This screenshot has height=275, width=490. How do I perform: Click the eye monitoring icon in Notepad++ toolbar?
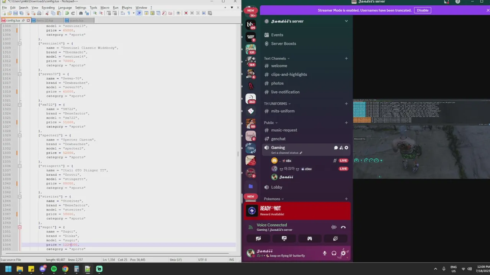(x=178, y=13)
